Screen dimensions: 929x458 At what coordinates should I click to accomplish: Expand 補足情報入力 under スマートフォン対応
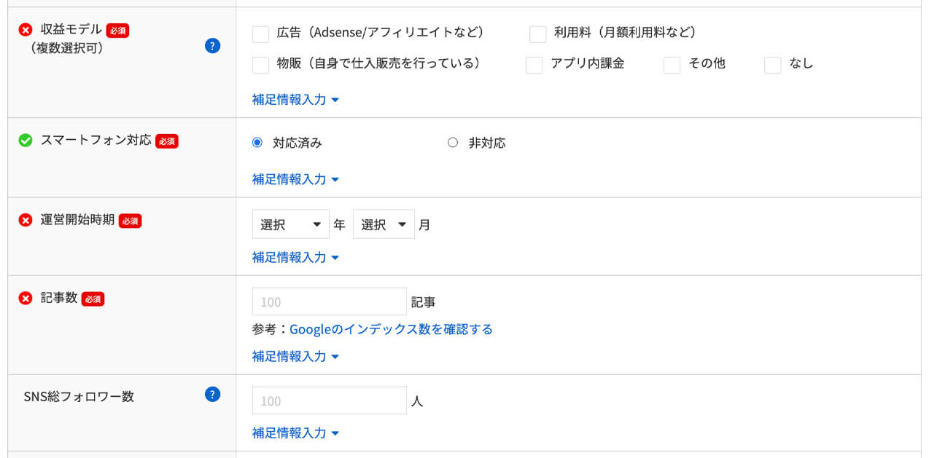(x=295, y=179)
